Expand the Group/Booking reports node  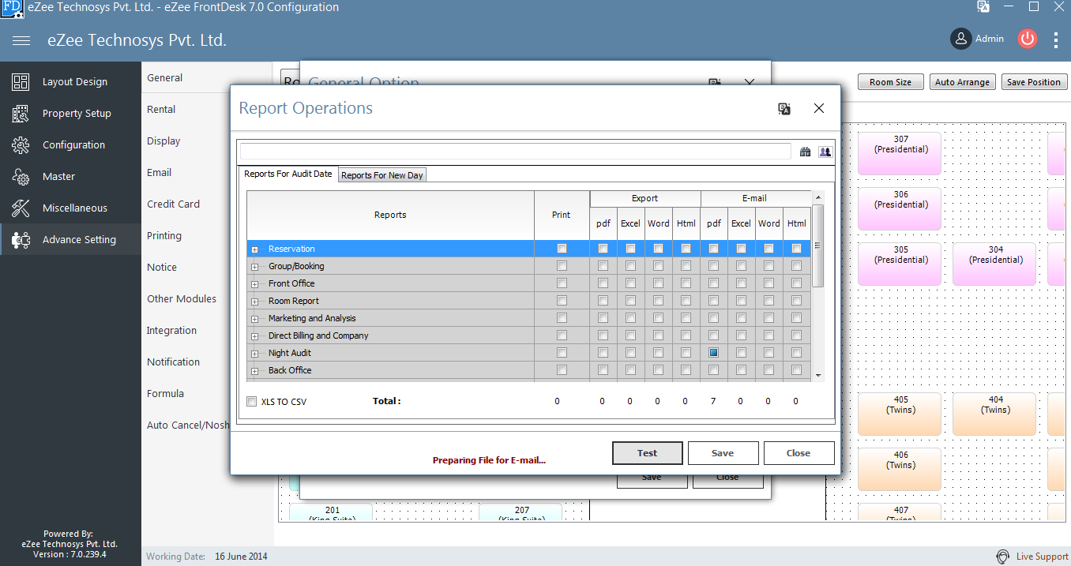coord(255,267)
